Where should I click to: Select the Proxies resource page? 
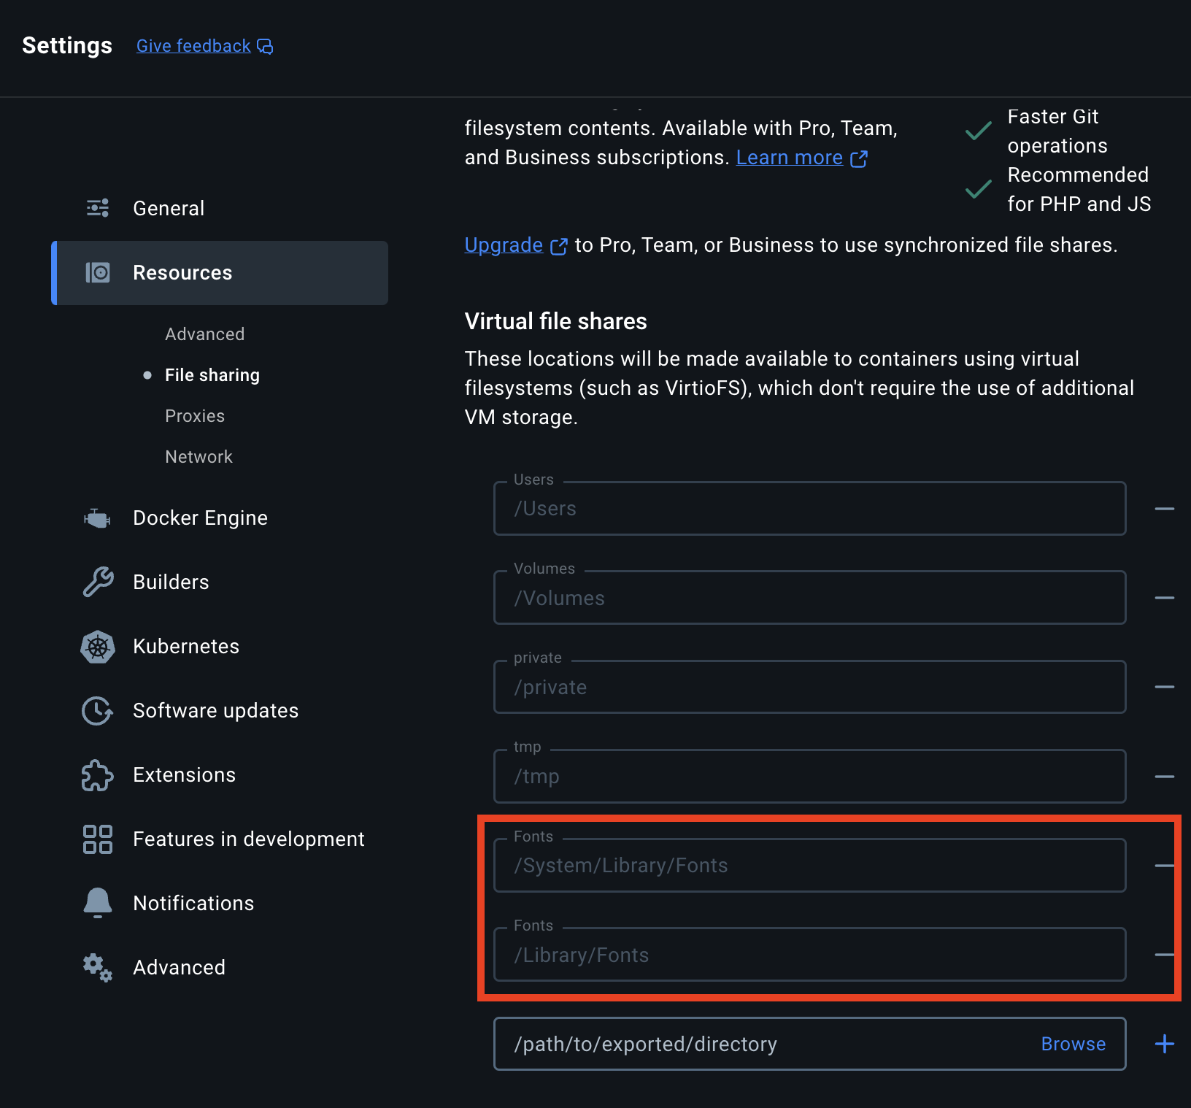(x=194, y=415)
